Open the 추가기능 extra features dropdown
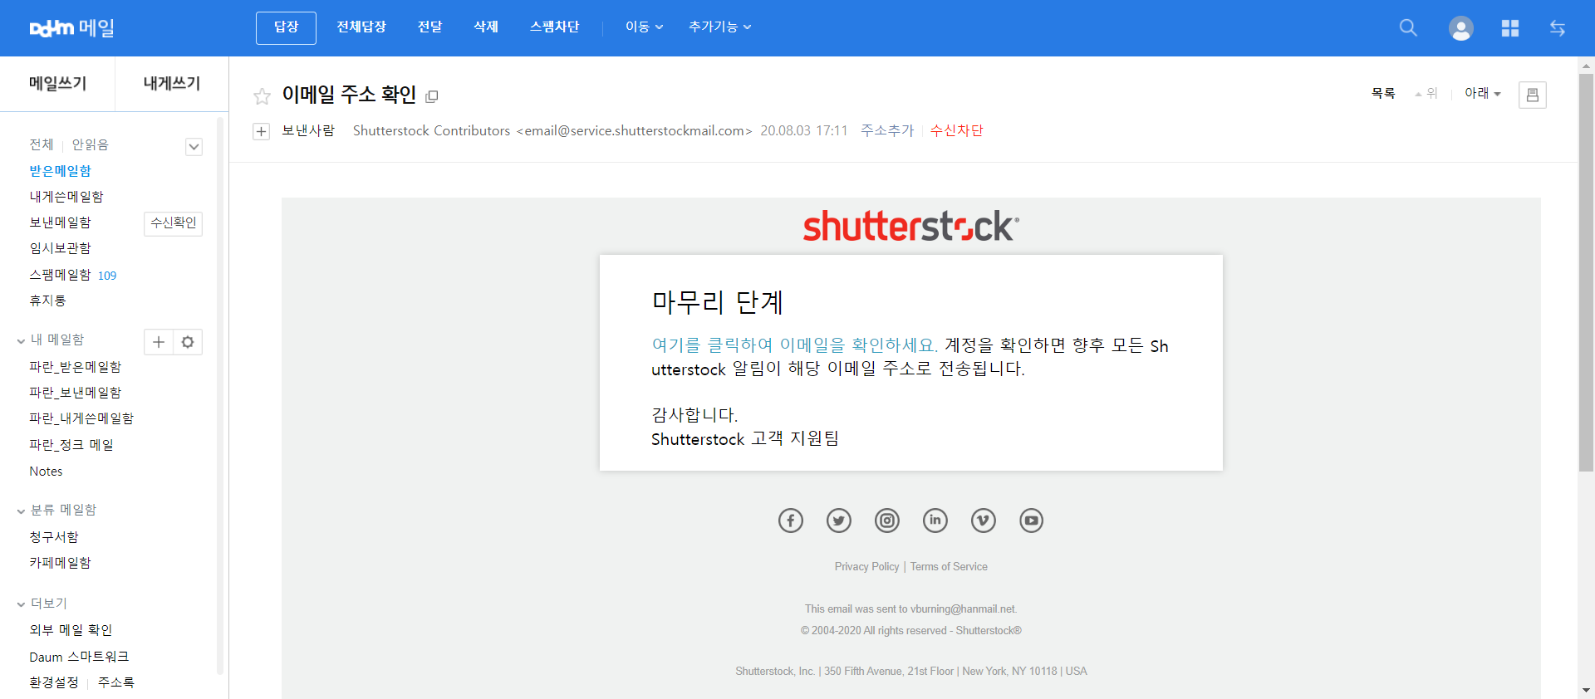 tap(720, 27)
